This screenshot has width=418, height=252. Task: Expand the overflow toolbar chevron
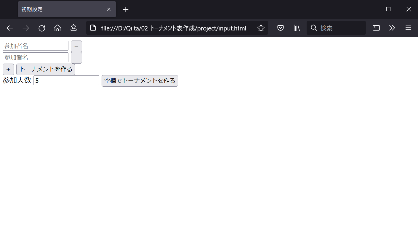click(392, 28)
